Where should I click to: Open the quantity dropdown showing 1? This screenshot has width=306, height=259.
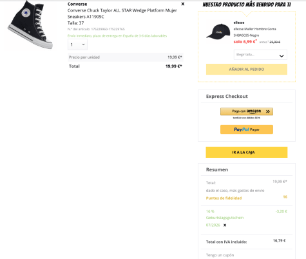pos(77,44)
